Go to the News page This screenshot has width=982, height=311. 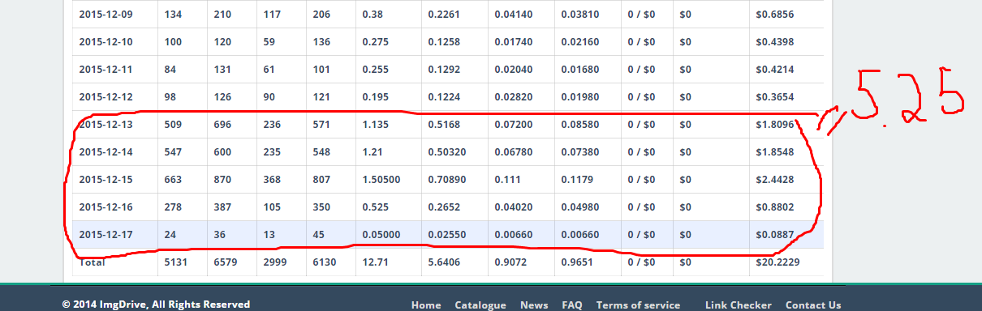pyautogui.click(x=534, y=305)
